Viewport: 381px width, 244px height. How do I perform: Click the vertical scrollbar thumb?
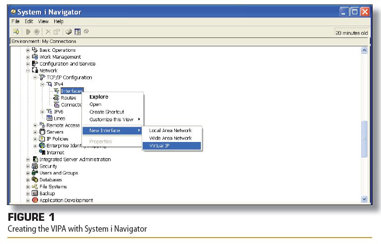click(364, 139)
